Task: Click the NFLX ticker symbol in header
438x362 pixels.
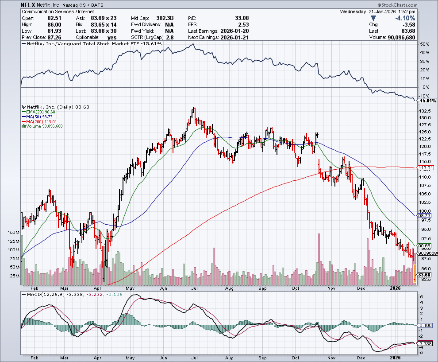Action: [28, 4]
